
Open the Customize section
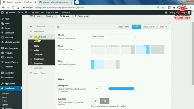[x=42, y=68]
